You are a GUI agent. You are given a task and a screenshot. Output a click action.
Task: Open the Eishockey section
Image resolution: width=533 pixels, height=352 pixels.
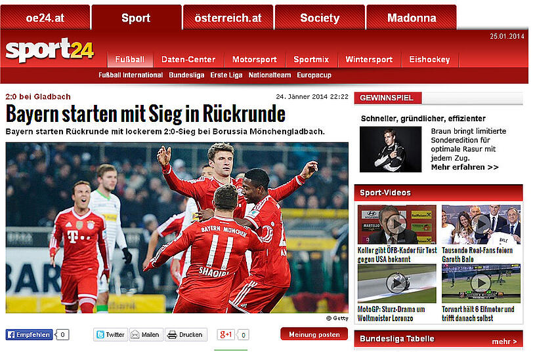coord(429,60)
